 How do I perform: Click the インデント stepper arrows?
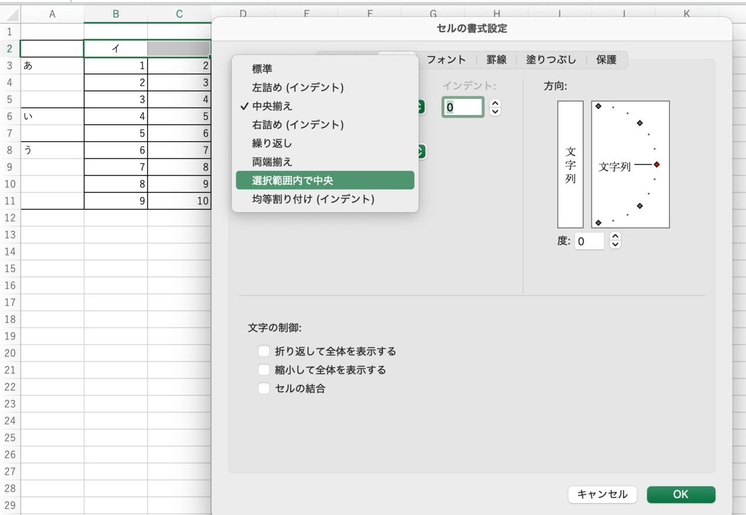click(x=495, y=107)
